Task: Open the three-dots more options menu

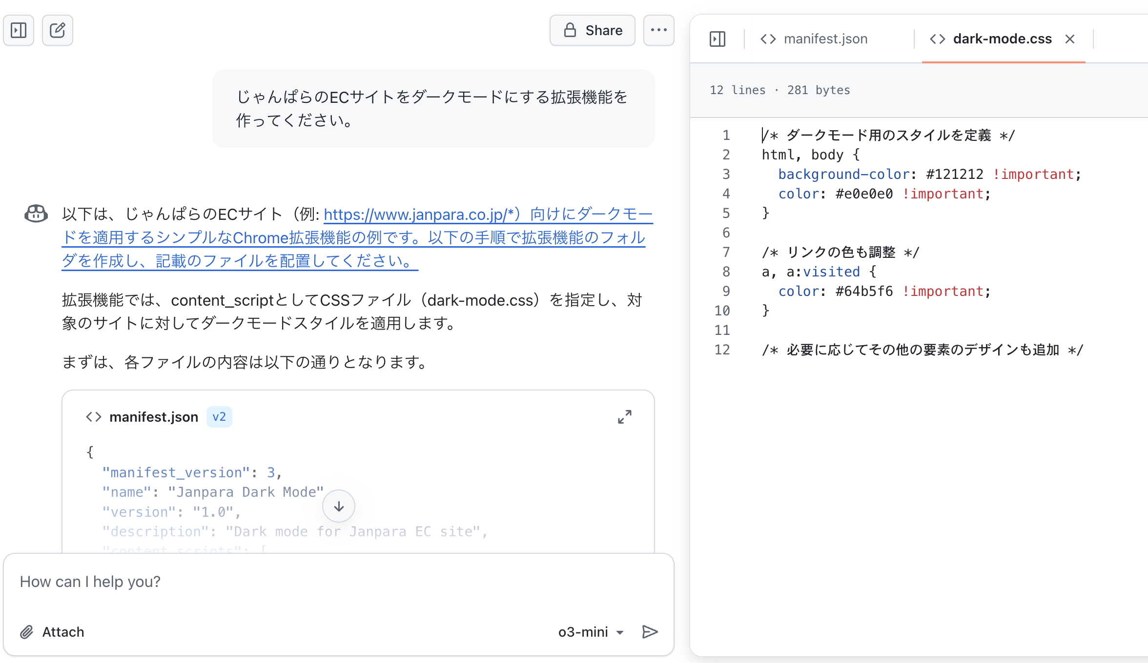Action: pos(658,30)
